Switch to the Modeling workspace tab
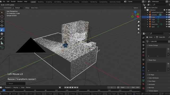 point(41,2)
